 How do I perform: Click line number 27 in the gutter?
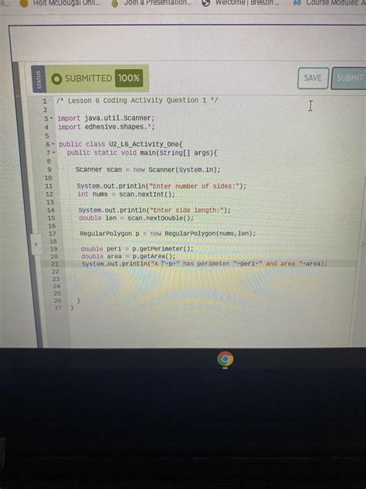tap(58, 308)
